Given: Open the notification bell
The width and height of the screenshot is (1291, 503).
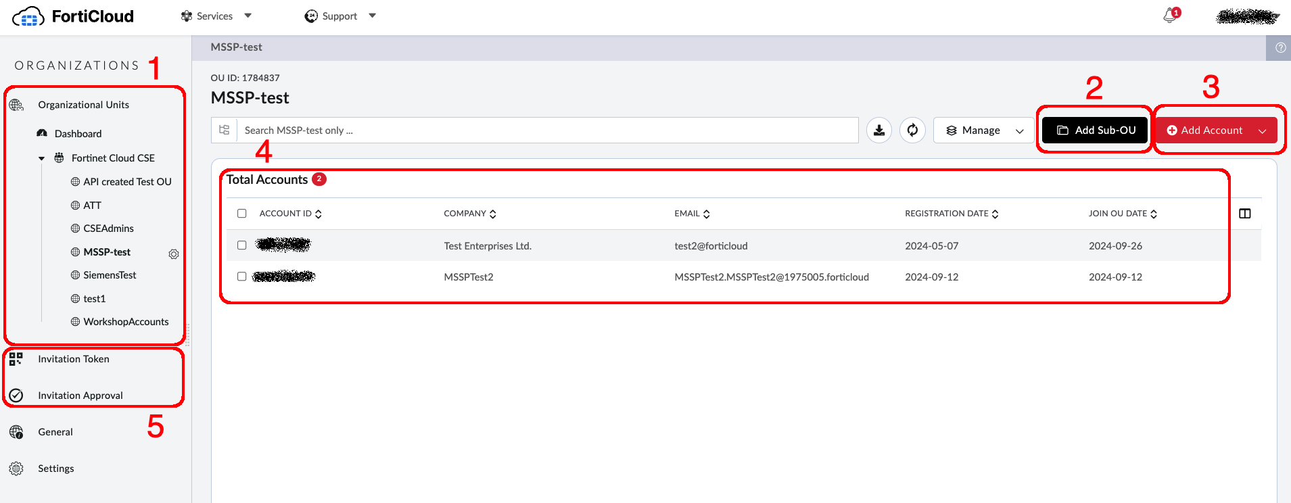Looking at the screenshot, I should pos(1170,16).
